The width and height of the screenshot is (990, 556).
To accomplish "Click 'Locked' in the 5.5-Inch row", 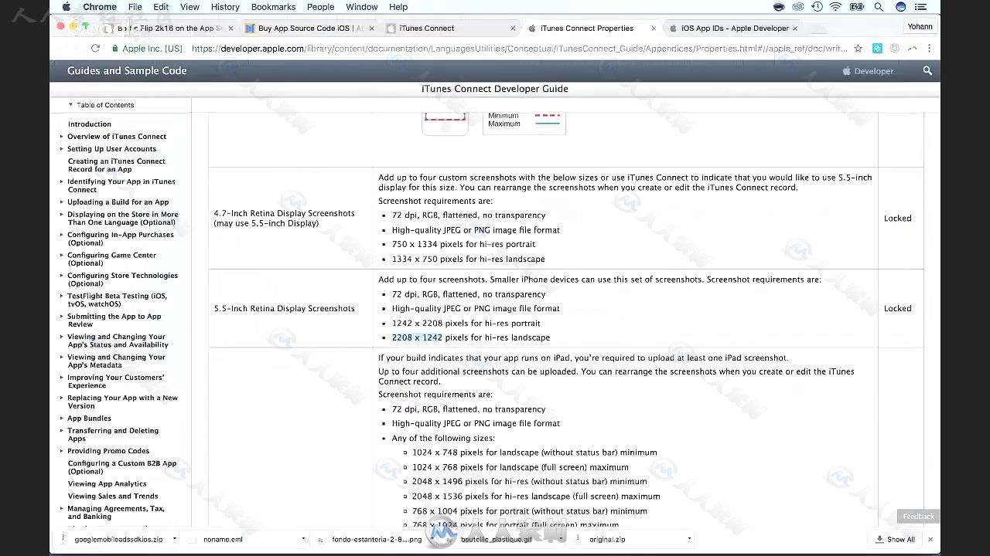I will point(898,308).
